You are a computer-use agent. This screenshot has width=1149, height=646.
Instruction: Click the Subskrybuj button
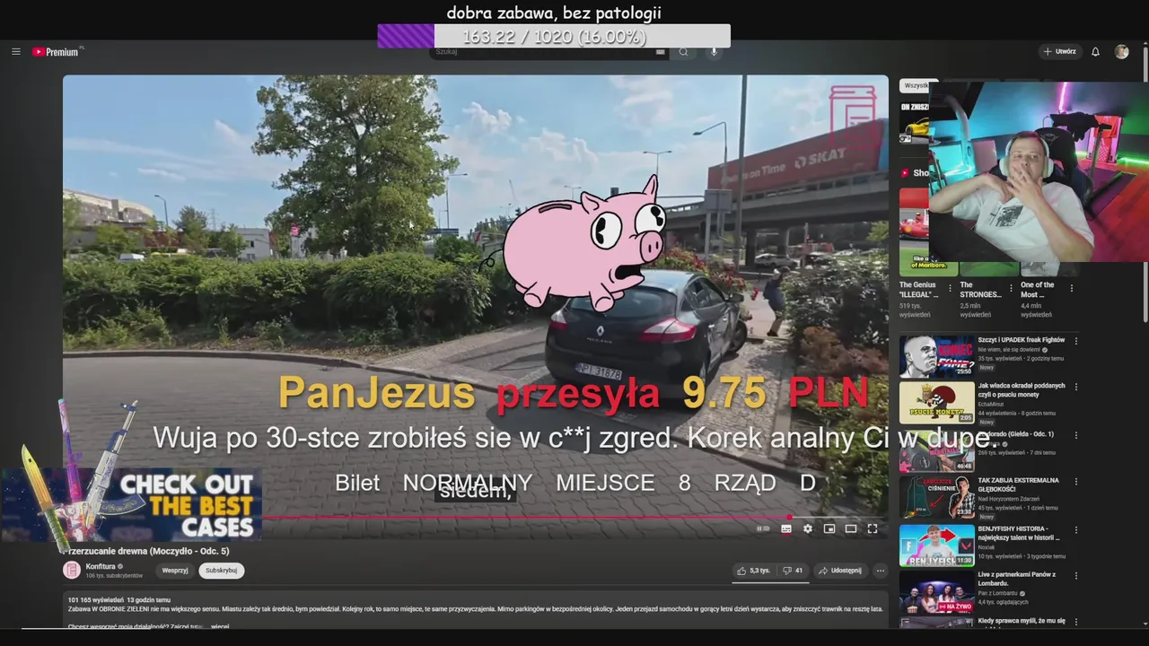pyautogui.click(x=221, y=571)
